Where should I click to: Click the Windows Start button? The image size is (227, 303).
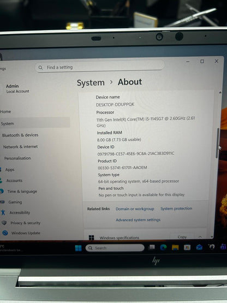(78, 248)
